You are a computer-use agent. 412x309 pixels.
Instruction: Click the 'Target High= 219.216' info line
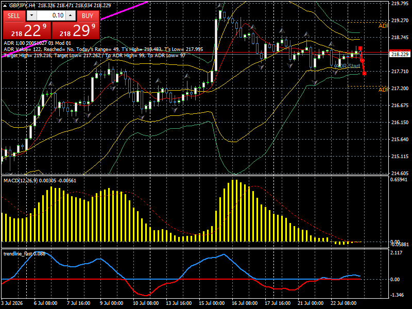pyautogui.click(x=95, y=56)
